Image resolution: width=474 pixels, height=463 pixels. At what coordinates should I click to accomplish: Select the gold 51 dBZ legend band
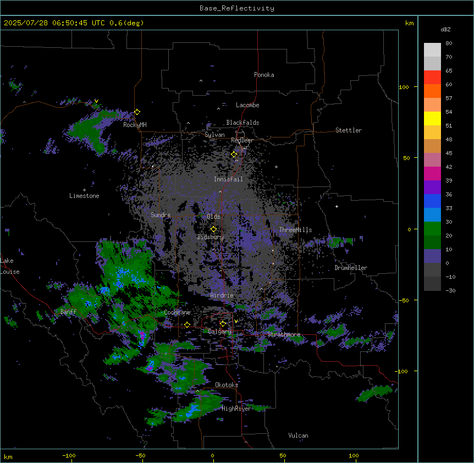tap(432, 132)
